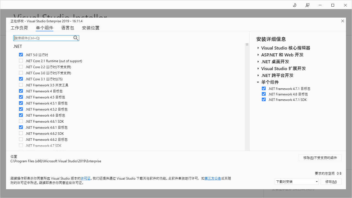Check .NET Framework 4.6.2 SDK checkbox
The width and height of the screenshot is (352, 198).
click(21, 133)
